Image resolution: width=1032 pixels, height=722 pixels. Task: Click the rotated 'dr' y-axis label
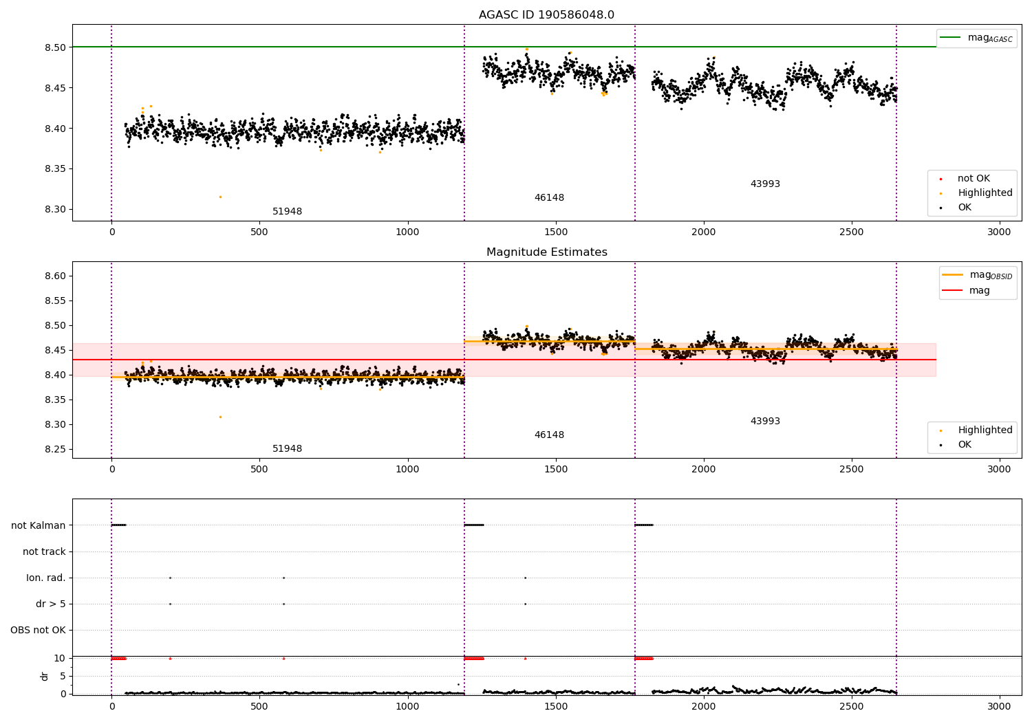(x=45, y=676)
